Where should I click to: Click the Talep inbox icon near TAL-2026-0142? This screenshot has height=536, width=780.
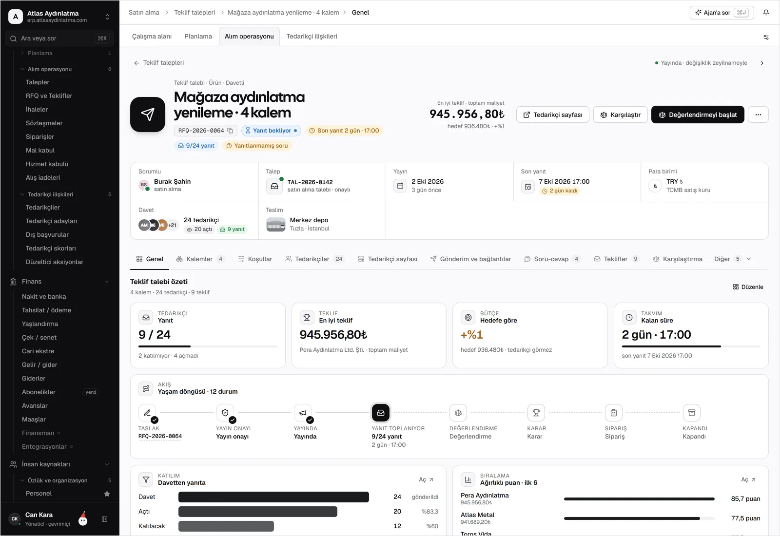[x=274, y=186]
